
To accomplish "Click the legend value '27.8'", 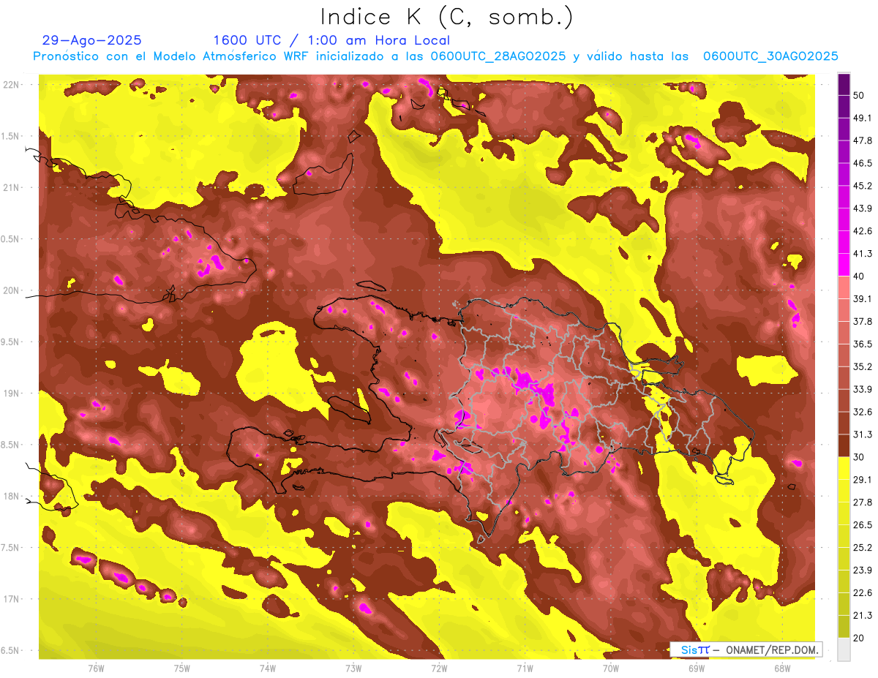I will click(862, 502).
